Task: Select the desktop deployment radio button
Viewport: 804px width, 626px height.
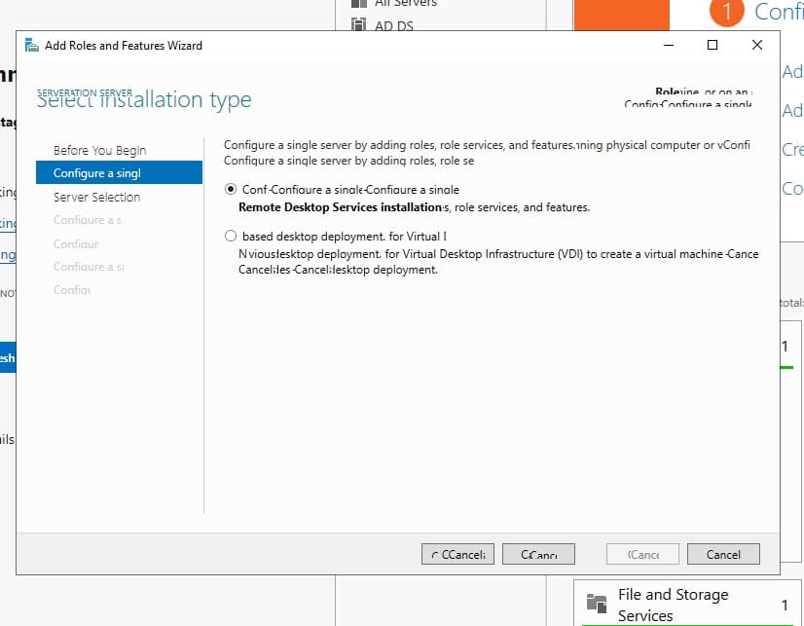Action: click(x=231, y=236)
